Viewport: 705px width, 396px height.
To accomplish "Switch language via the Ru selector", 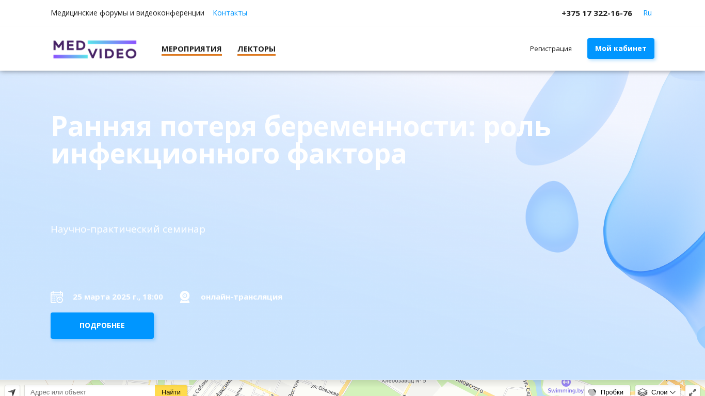I will (x=647, y=13).
